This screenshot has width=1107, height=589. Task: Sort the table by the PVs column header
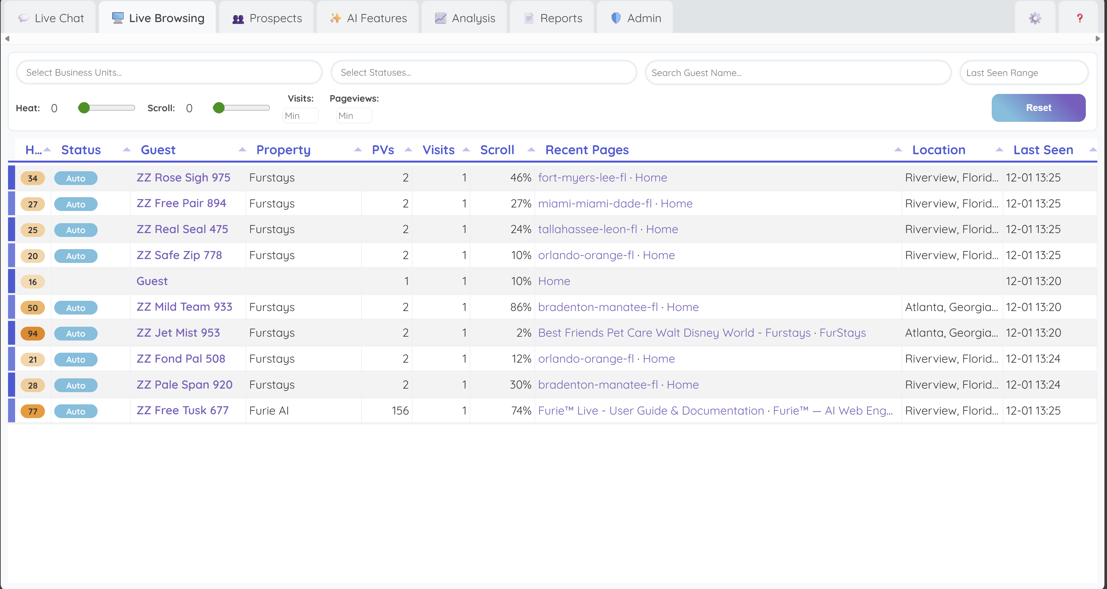[383, 150]
